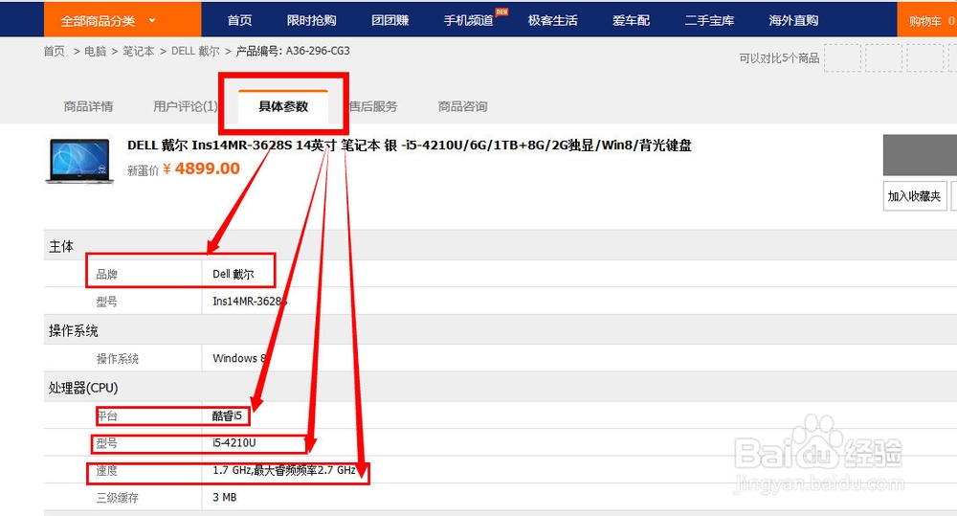Viewport: 957px width, 516px height.
Task: Expand the 全部商品分类 dropdown
Action: coord(122,20)
